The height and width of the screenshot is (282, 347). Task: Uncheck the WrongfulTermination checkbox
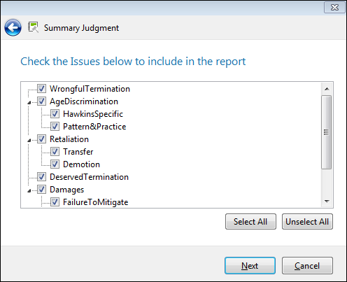point(41,89)
